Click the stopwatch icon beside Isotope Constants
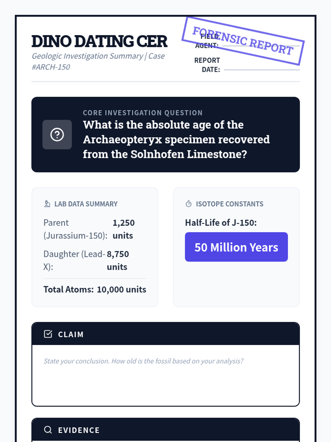The width and height of the screenshot is (331, 442). click(x=189, y=204)
